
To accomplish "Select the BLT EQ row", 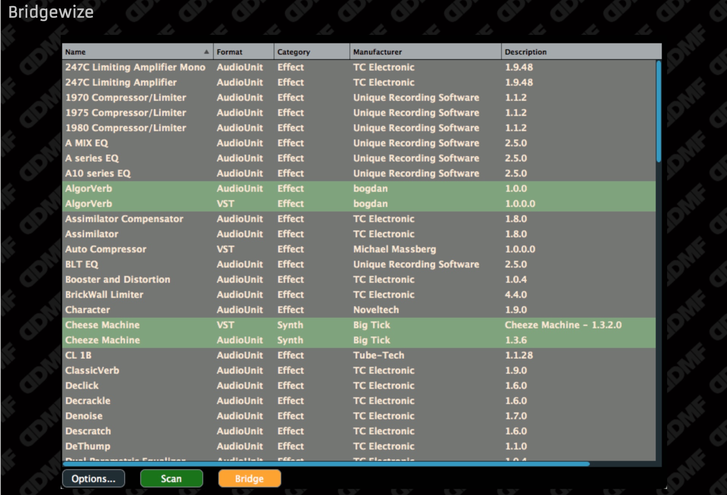I will point(359,264).
